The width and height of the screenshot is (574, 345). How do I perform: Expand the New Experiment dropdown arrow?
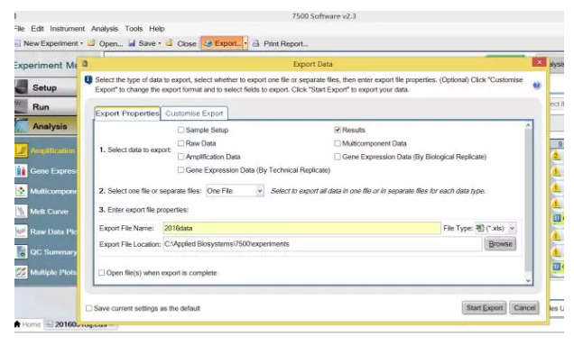[81, 43]
